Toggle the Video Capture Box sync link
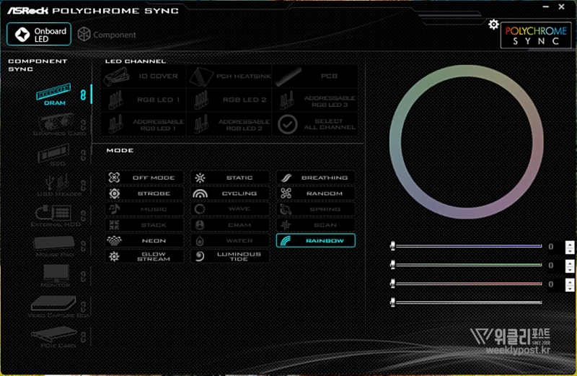The width and height of the screenshot is (577, 376). click(84, 307)
